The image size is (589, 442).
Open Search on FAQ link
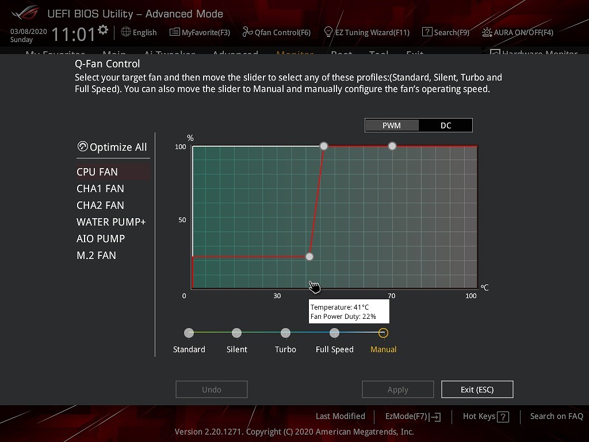556,416
